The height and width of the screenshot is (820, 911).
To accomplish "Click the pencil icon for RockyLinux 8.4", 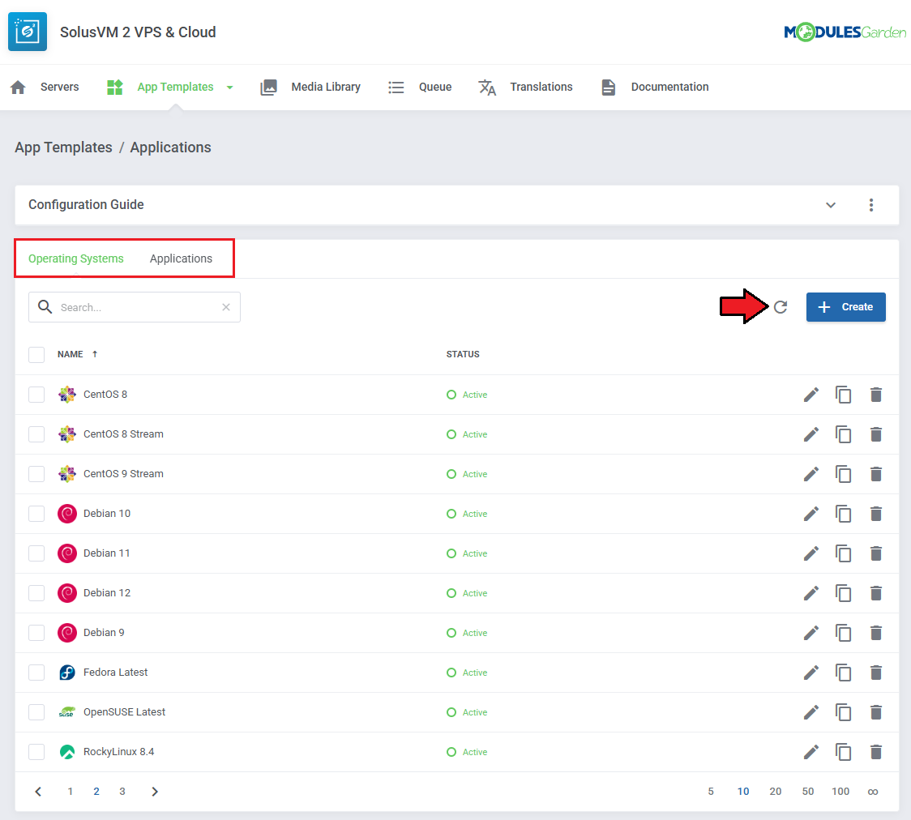I will click(810, 752).
